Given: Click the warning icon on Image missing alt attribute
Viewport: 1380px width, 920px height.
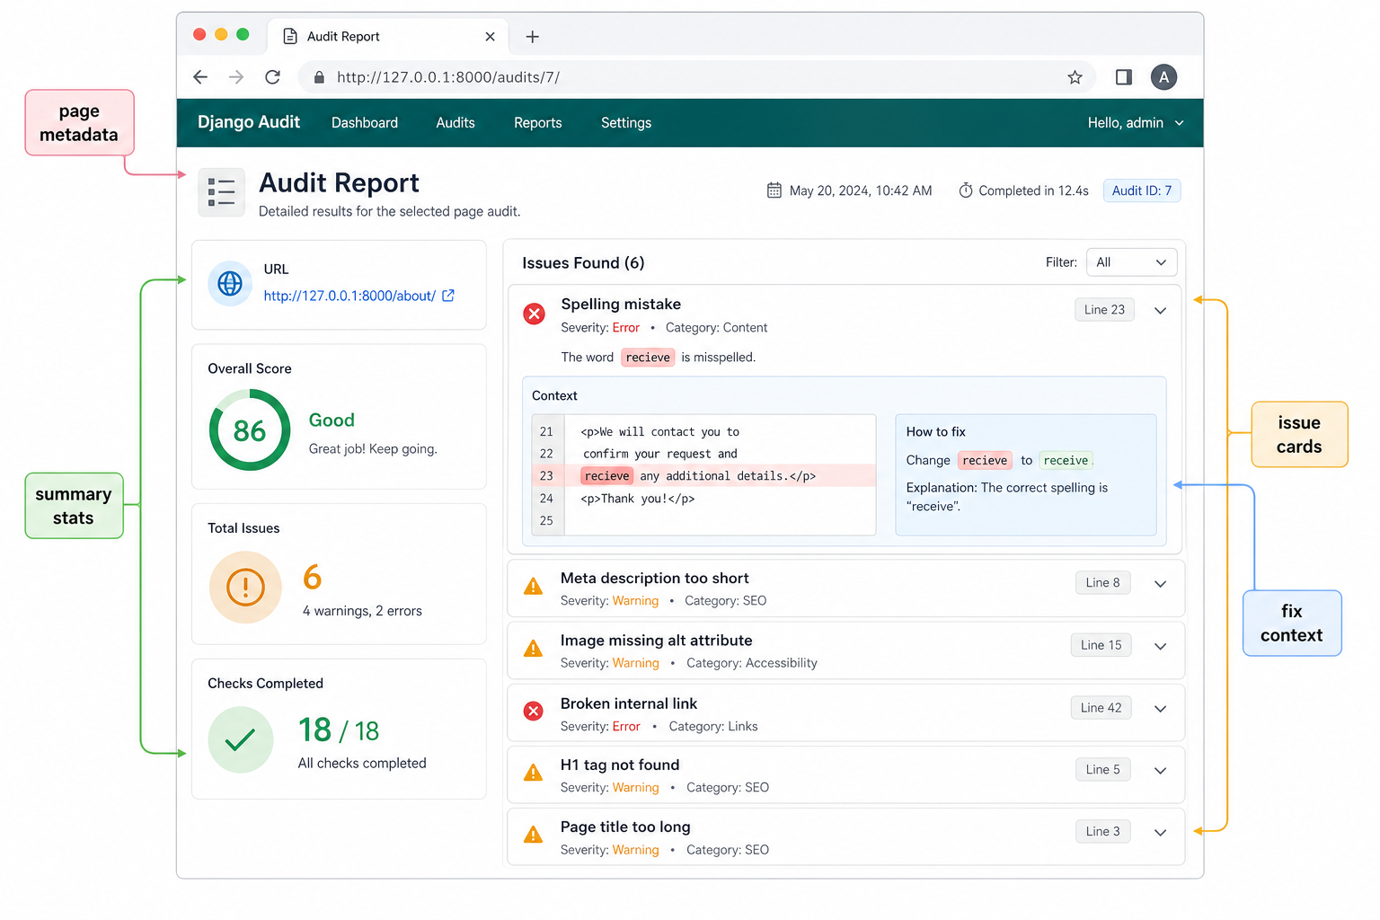Looking at the screenshot, I should point(534,649).
